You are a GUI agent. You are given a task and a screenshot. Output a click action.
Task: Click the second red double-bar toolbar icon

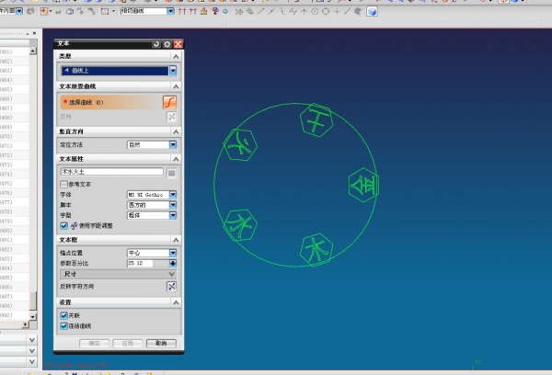click(192, 12)
